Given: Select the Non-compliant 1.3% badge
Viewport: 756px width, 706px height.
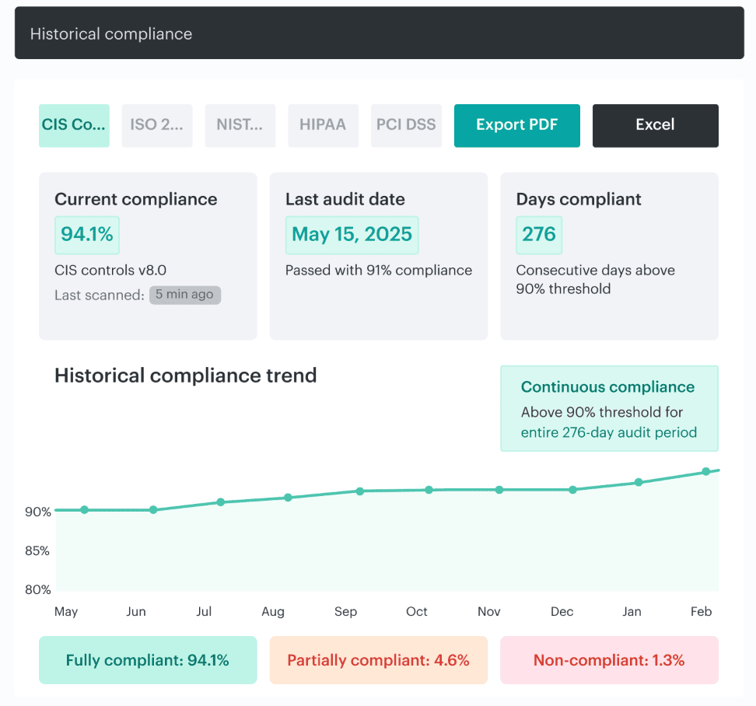Looking at the screenshot, I should click(609, 660).
